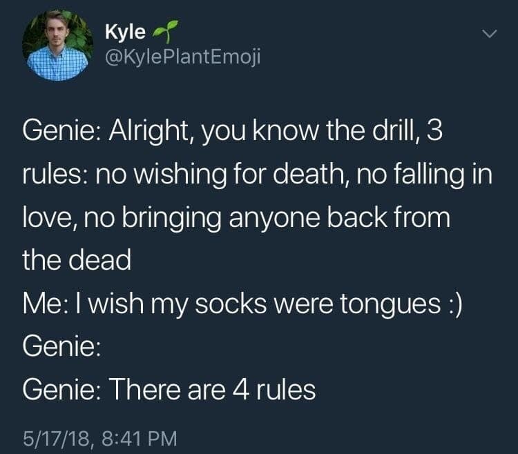
Task: Open the Kyle display name
Action: tap(125, 32)
